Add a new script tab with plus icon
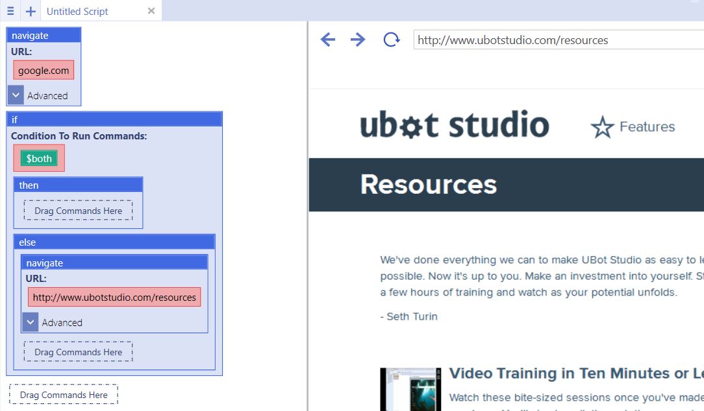704x411 pixels. (31, 11)
